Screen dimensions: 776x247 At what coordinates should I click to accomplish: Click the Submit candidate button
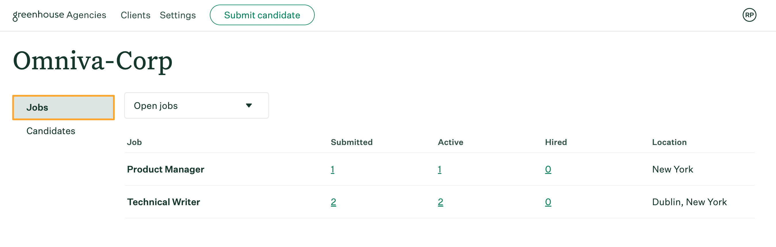pyautogui.click(x=262, y=15)
